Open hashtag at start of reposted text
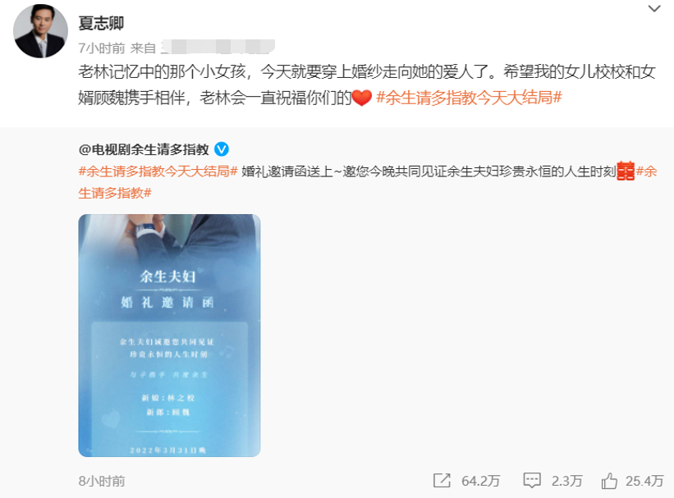The height and width of the screenshot is (498, 674). [158, 171]
